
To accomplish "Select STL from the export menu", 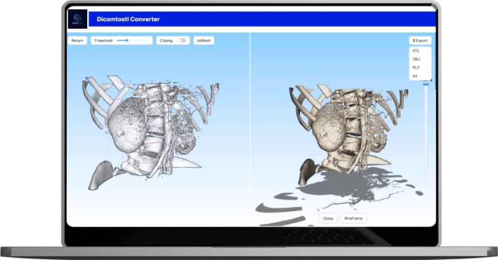I will [416, 51].
